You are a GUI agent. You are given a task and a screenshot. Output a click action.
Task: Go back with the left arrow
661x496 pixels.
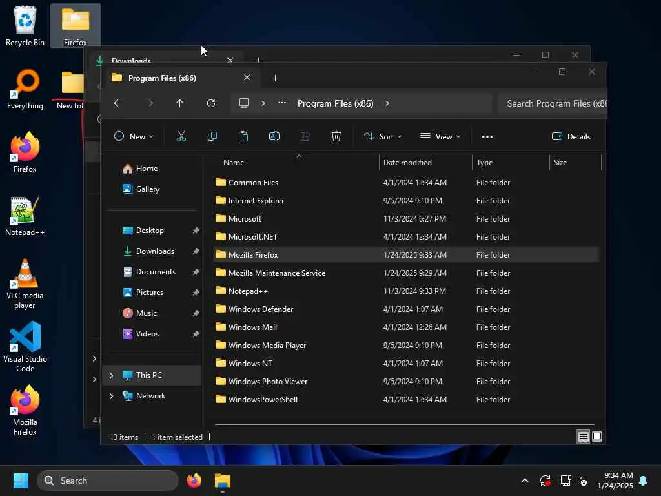coord(119,103)
